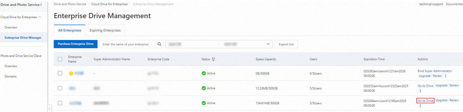This screenshot has width=463, height=112.
Task: Click Upgrade in the 0B/500GB row
Action: click(425, 76)
